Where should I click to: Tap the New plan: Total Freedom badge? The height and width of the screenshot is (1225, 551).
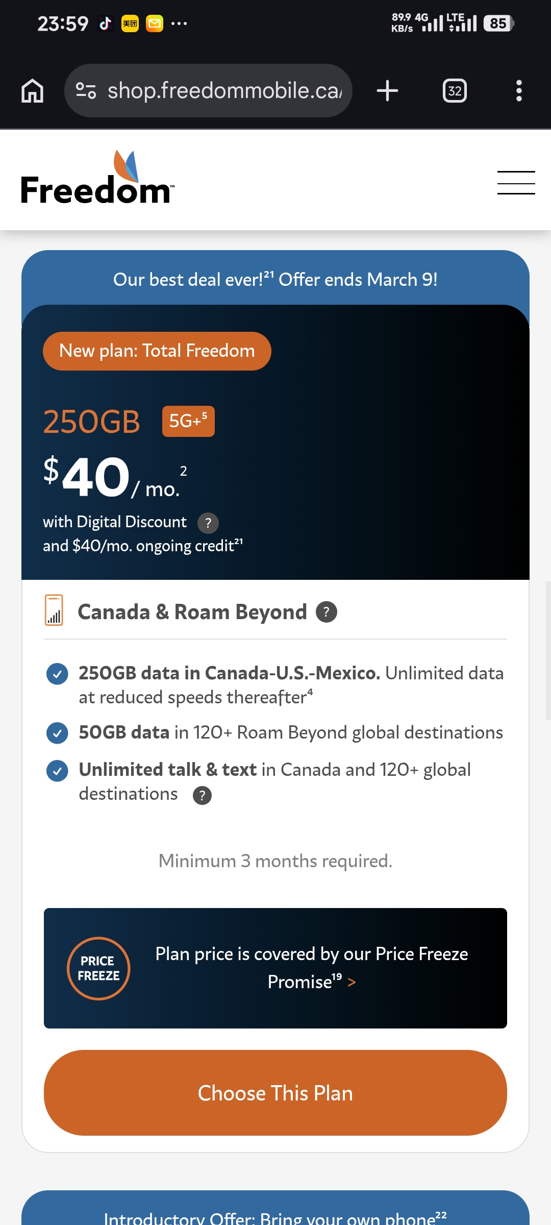coord(157,351)
